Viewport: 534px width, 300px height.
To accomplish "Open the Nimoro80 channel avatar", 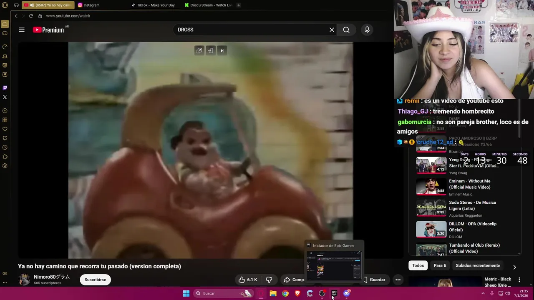I will click(25, 280).
